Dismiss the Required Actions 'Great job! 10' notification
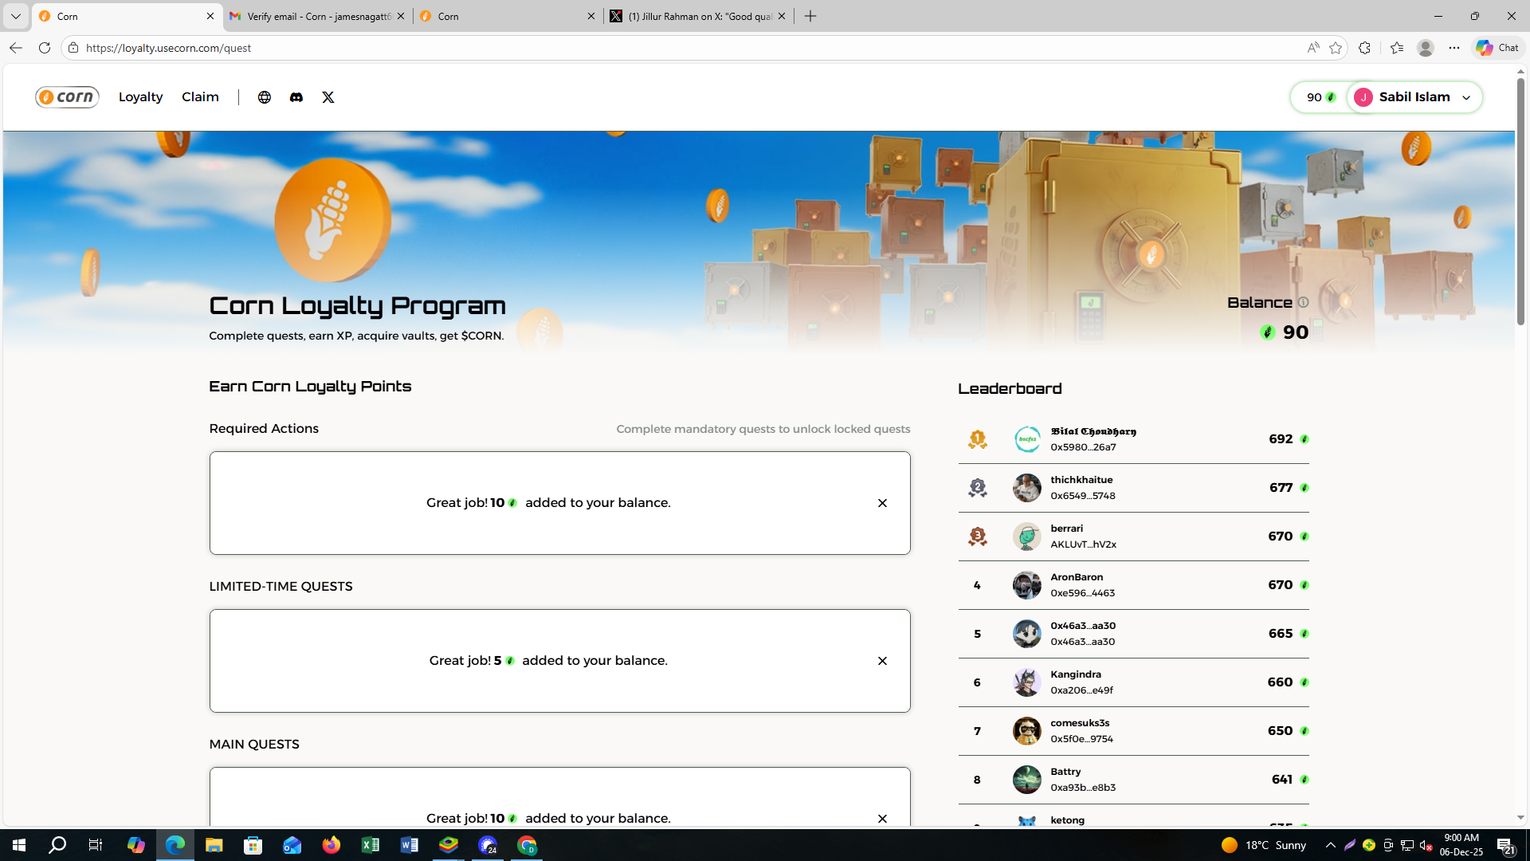 click(x=882, y=503)
